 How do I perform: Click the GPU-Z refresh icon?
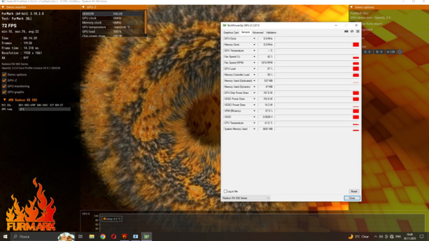(352, 32)
